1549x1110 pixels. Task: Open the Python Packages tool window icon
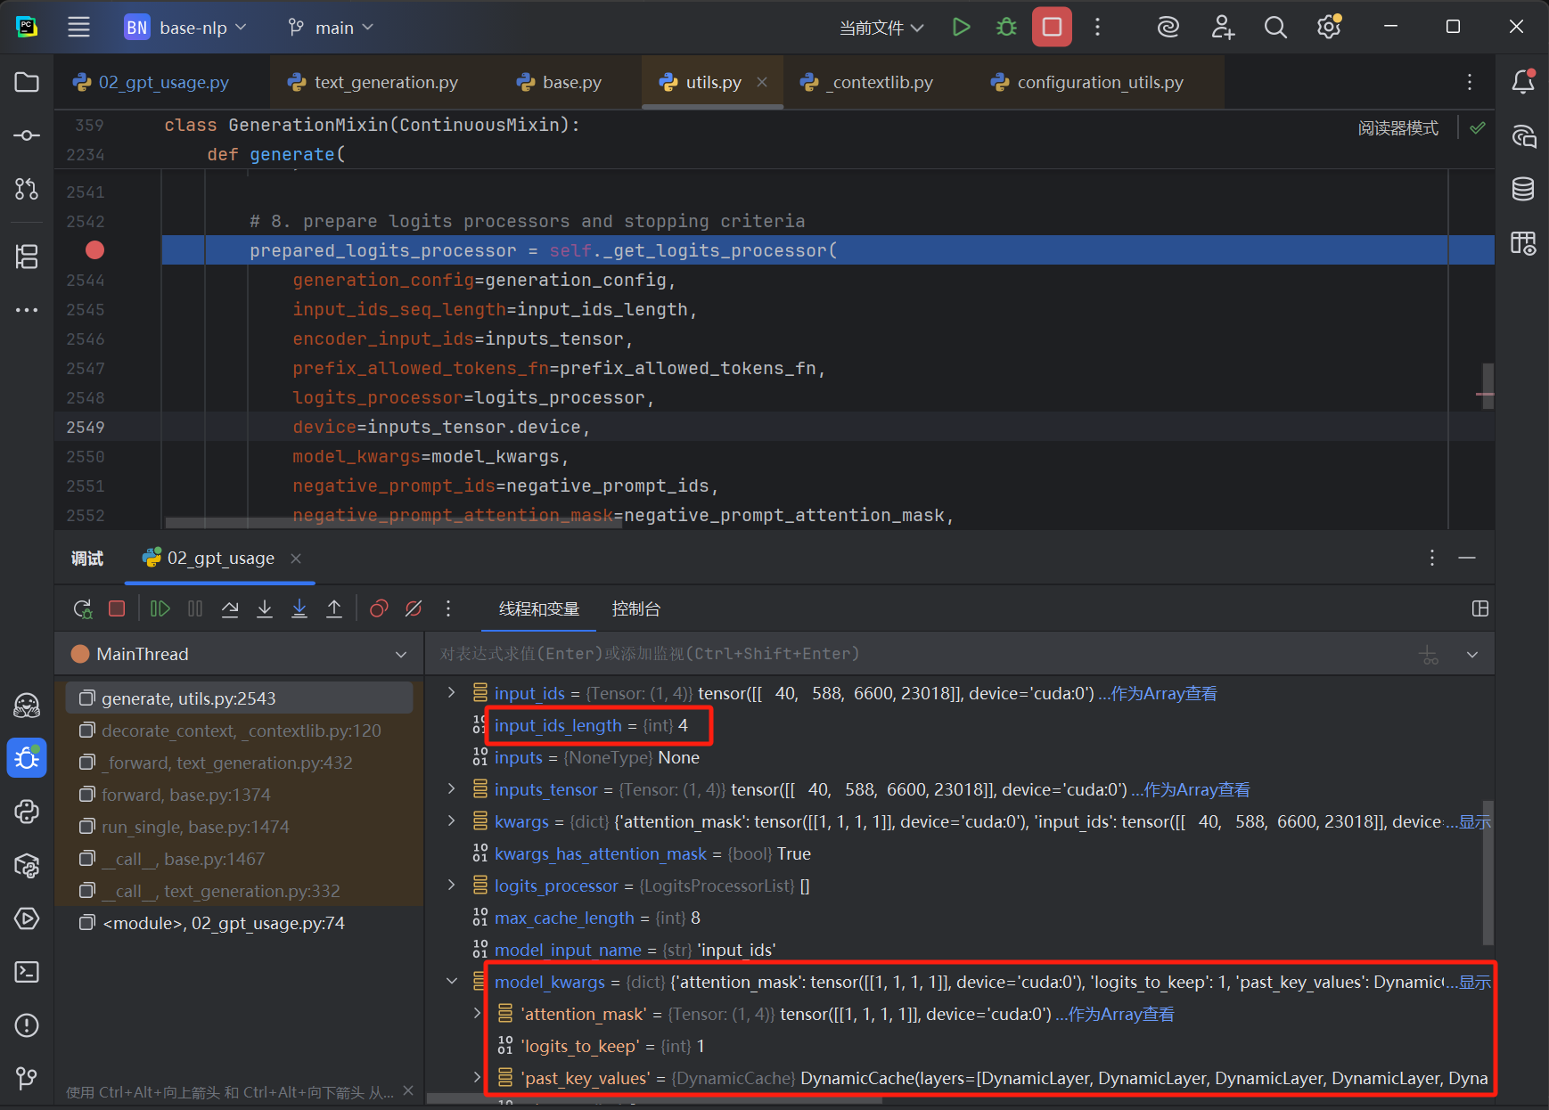point(27,865)
